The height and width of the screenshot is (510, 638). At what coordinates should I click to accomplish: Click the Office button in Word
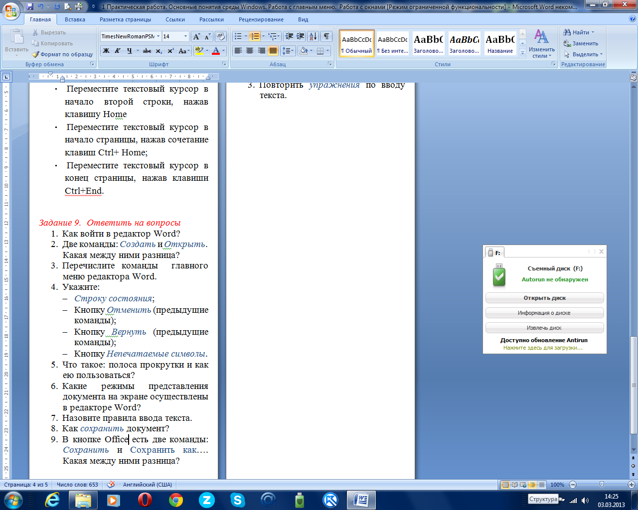point(11,10)
